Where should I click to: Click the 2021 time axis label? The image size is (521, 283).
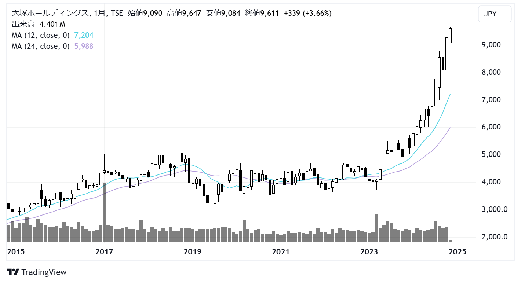pos(281,252)
